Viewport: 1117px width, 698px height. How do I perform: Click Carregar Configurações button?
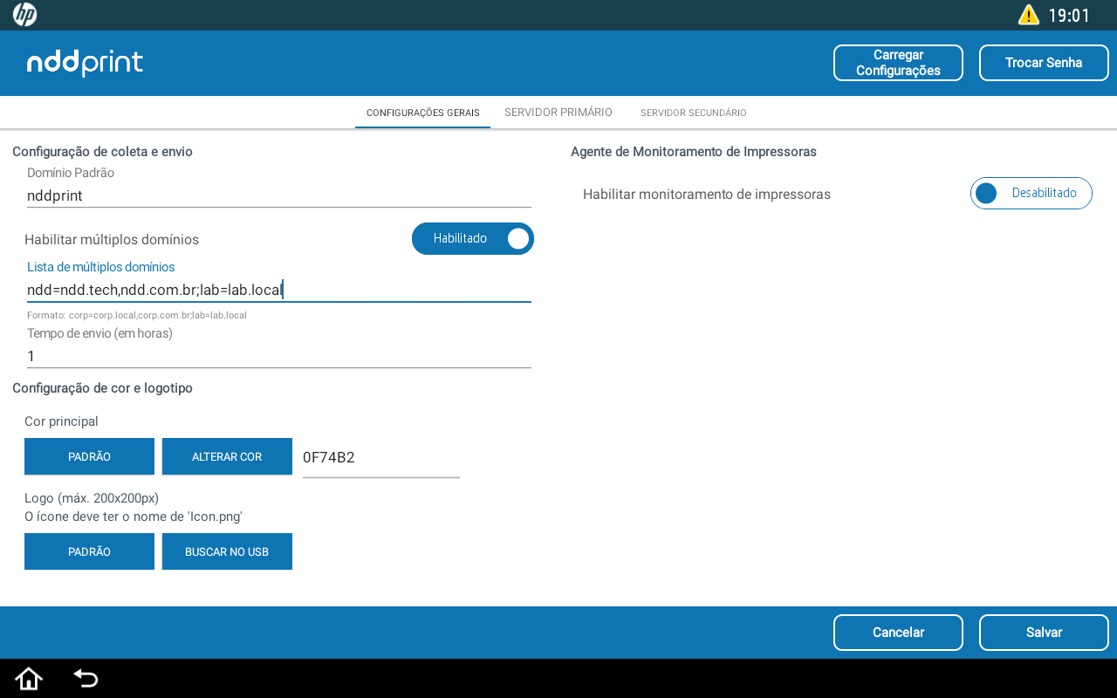pyautogui.click(x=898, y=63)
